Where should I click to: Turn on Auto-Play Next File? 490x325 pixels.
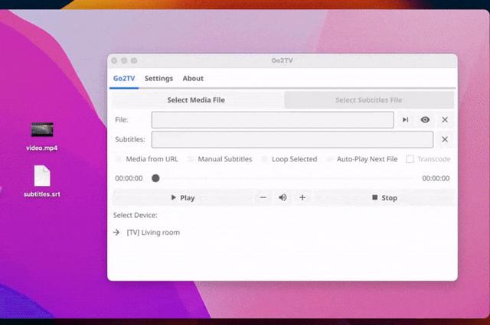pyautogui.click(x=330, y=159)
